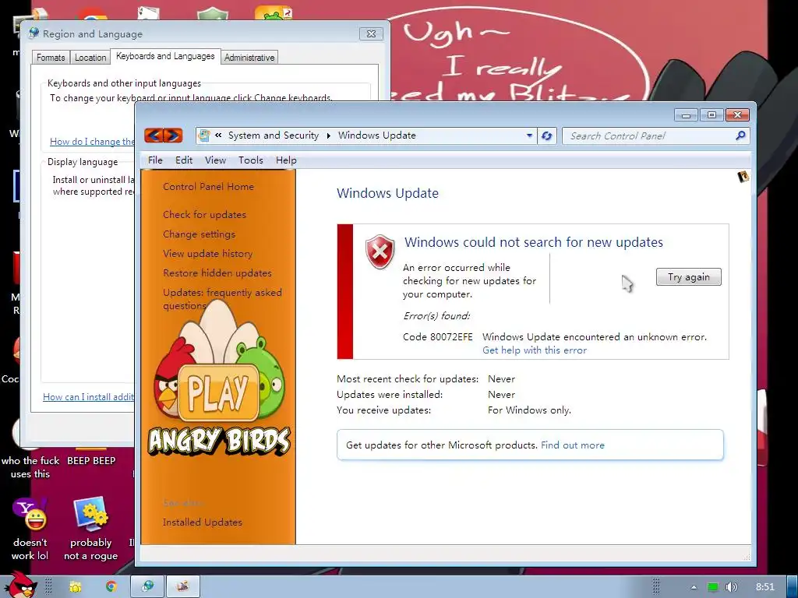
Task: Select Keyboards and Languages tab
Action: [x=165, y=56]
